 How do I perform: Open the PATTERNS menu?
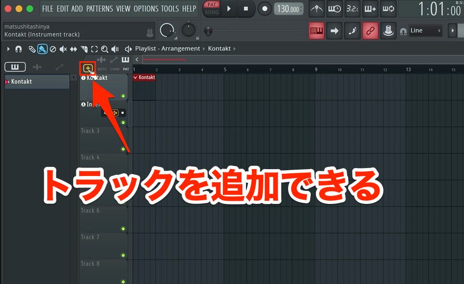(100, 9)
